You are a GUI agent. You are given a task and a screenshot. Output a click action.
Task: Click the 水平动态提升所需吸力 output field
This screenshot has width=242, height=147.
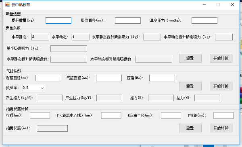pyautogui.click(x=224, y=37)
